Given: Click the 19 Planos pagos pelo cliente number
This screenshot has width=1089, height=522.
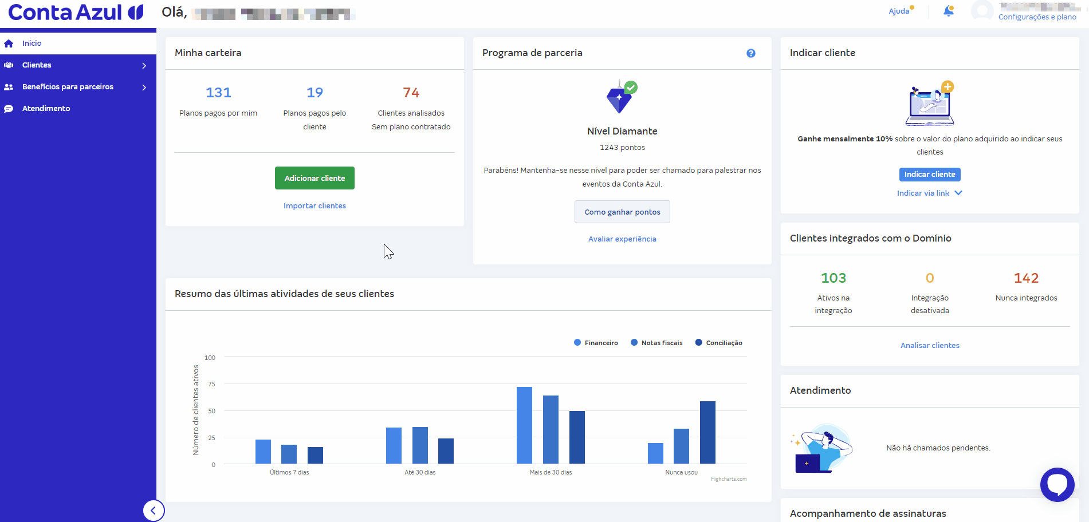Looking at the screenshot, I should [x=314, y=93].
